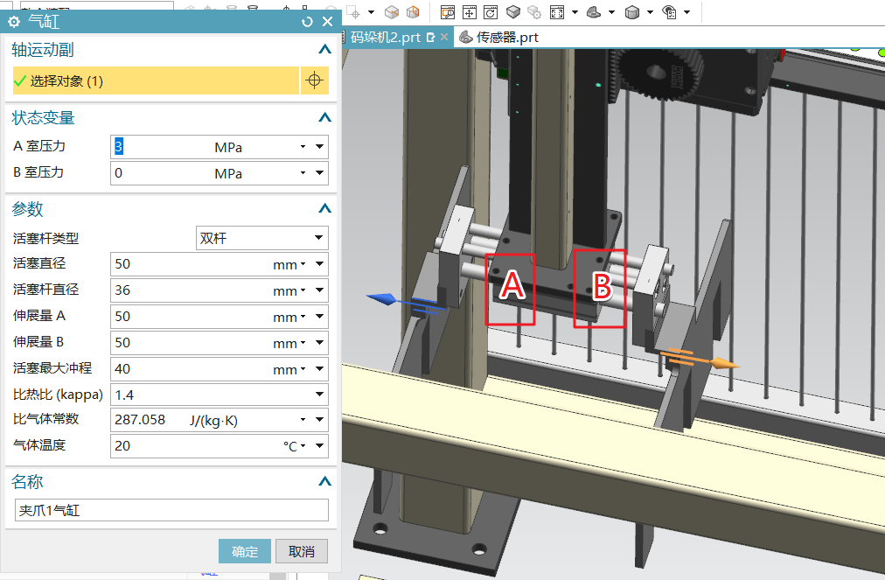885x580 pixels.
Task: Click the show/hide eye list icon
Action: click(x=669, y=12)
